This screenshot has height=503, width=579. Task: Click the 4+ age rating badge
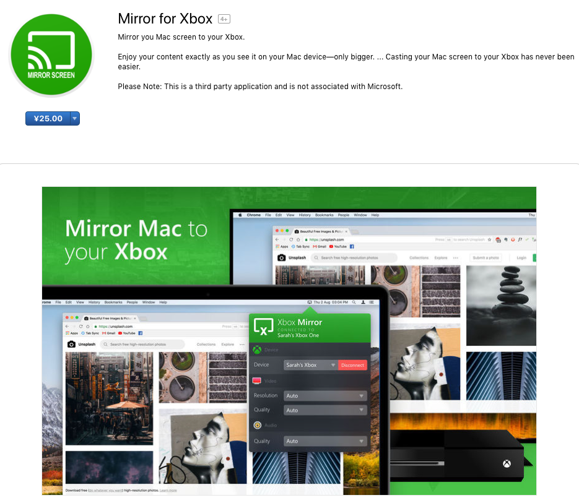[224, 19]
